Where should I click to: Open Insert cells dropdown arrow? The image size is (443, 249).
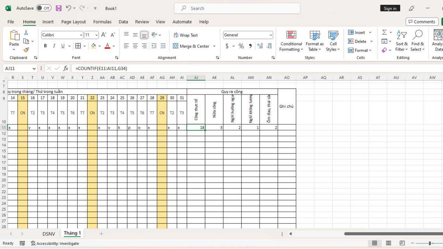click(371, 32)
